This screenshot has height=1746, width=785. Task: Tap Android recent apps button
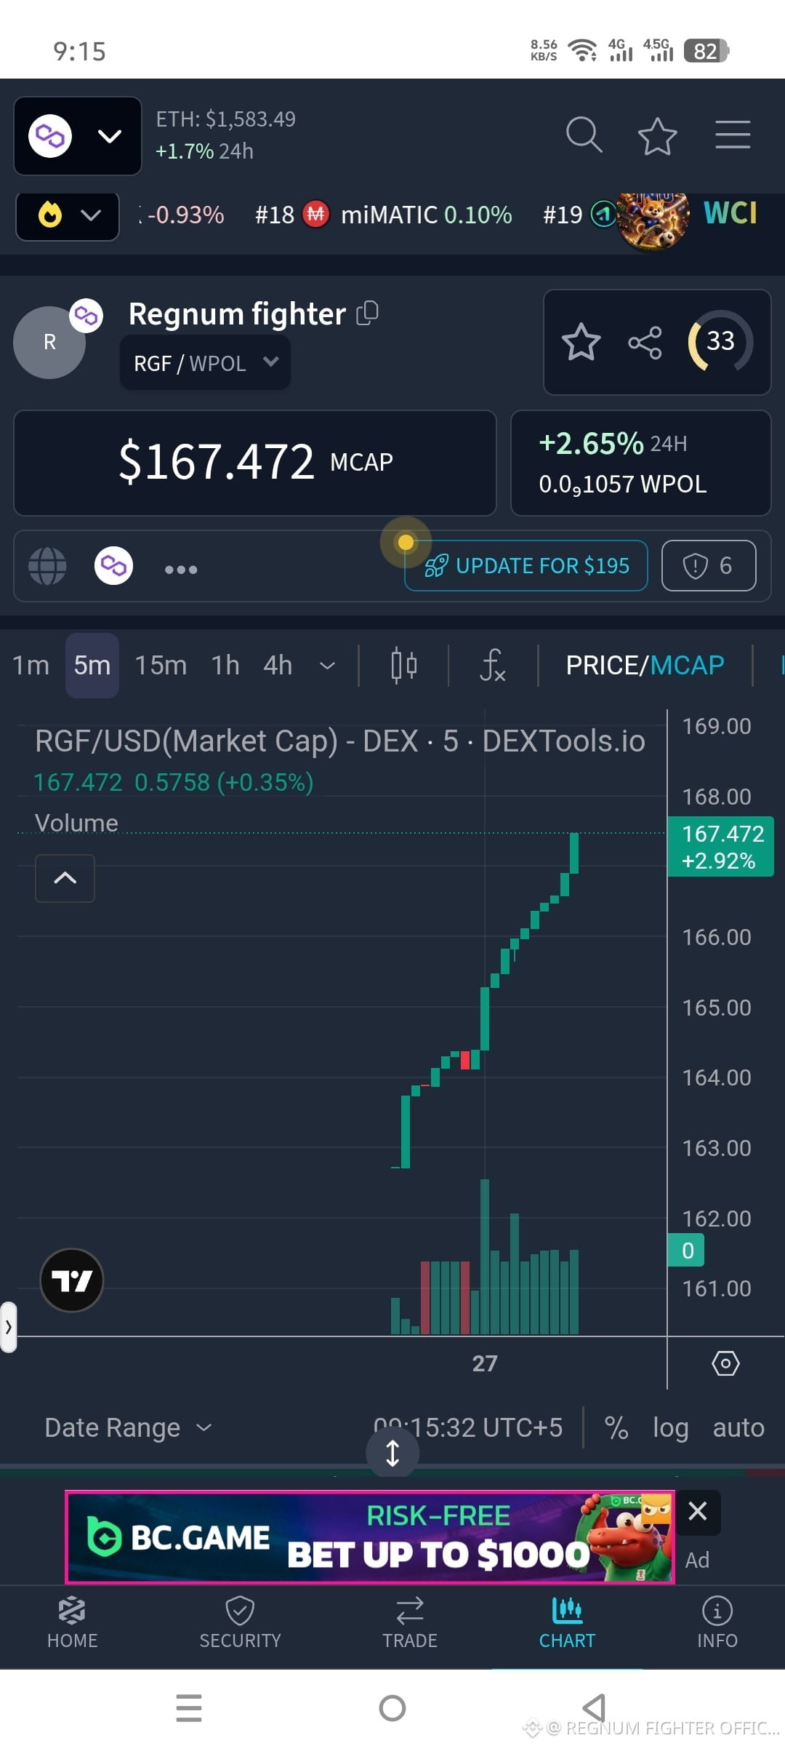[189, 1707]
